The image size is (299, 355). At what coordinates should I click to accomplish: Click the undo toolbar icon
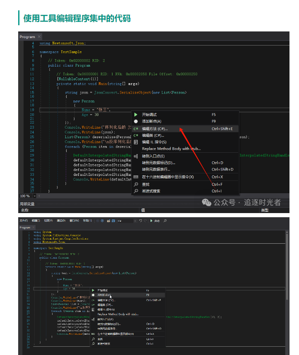pyautogui.click(x=141, y=221)
